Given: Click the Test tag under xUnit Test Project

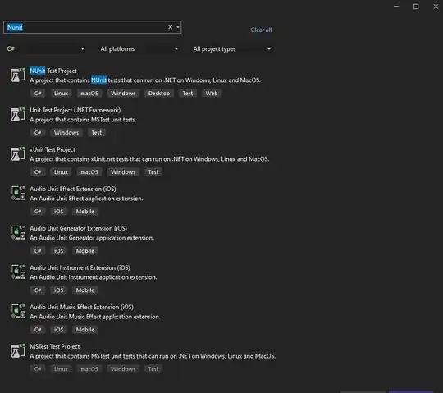Looking at the screenshot, I should (153, 172).
